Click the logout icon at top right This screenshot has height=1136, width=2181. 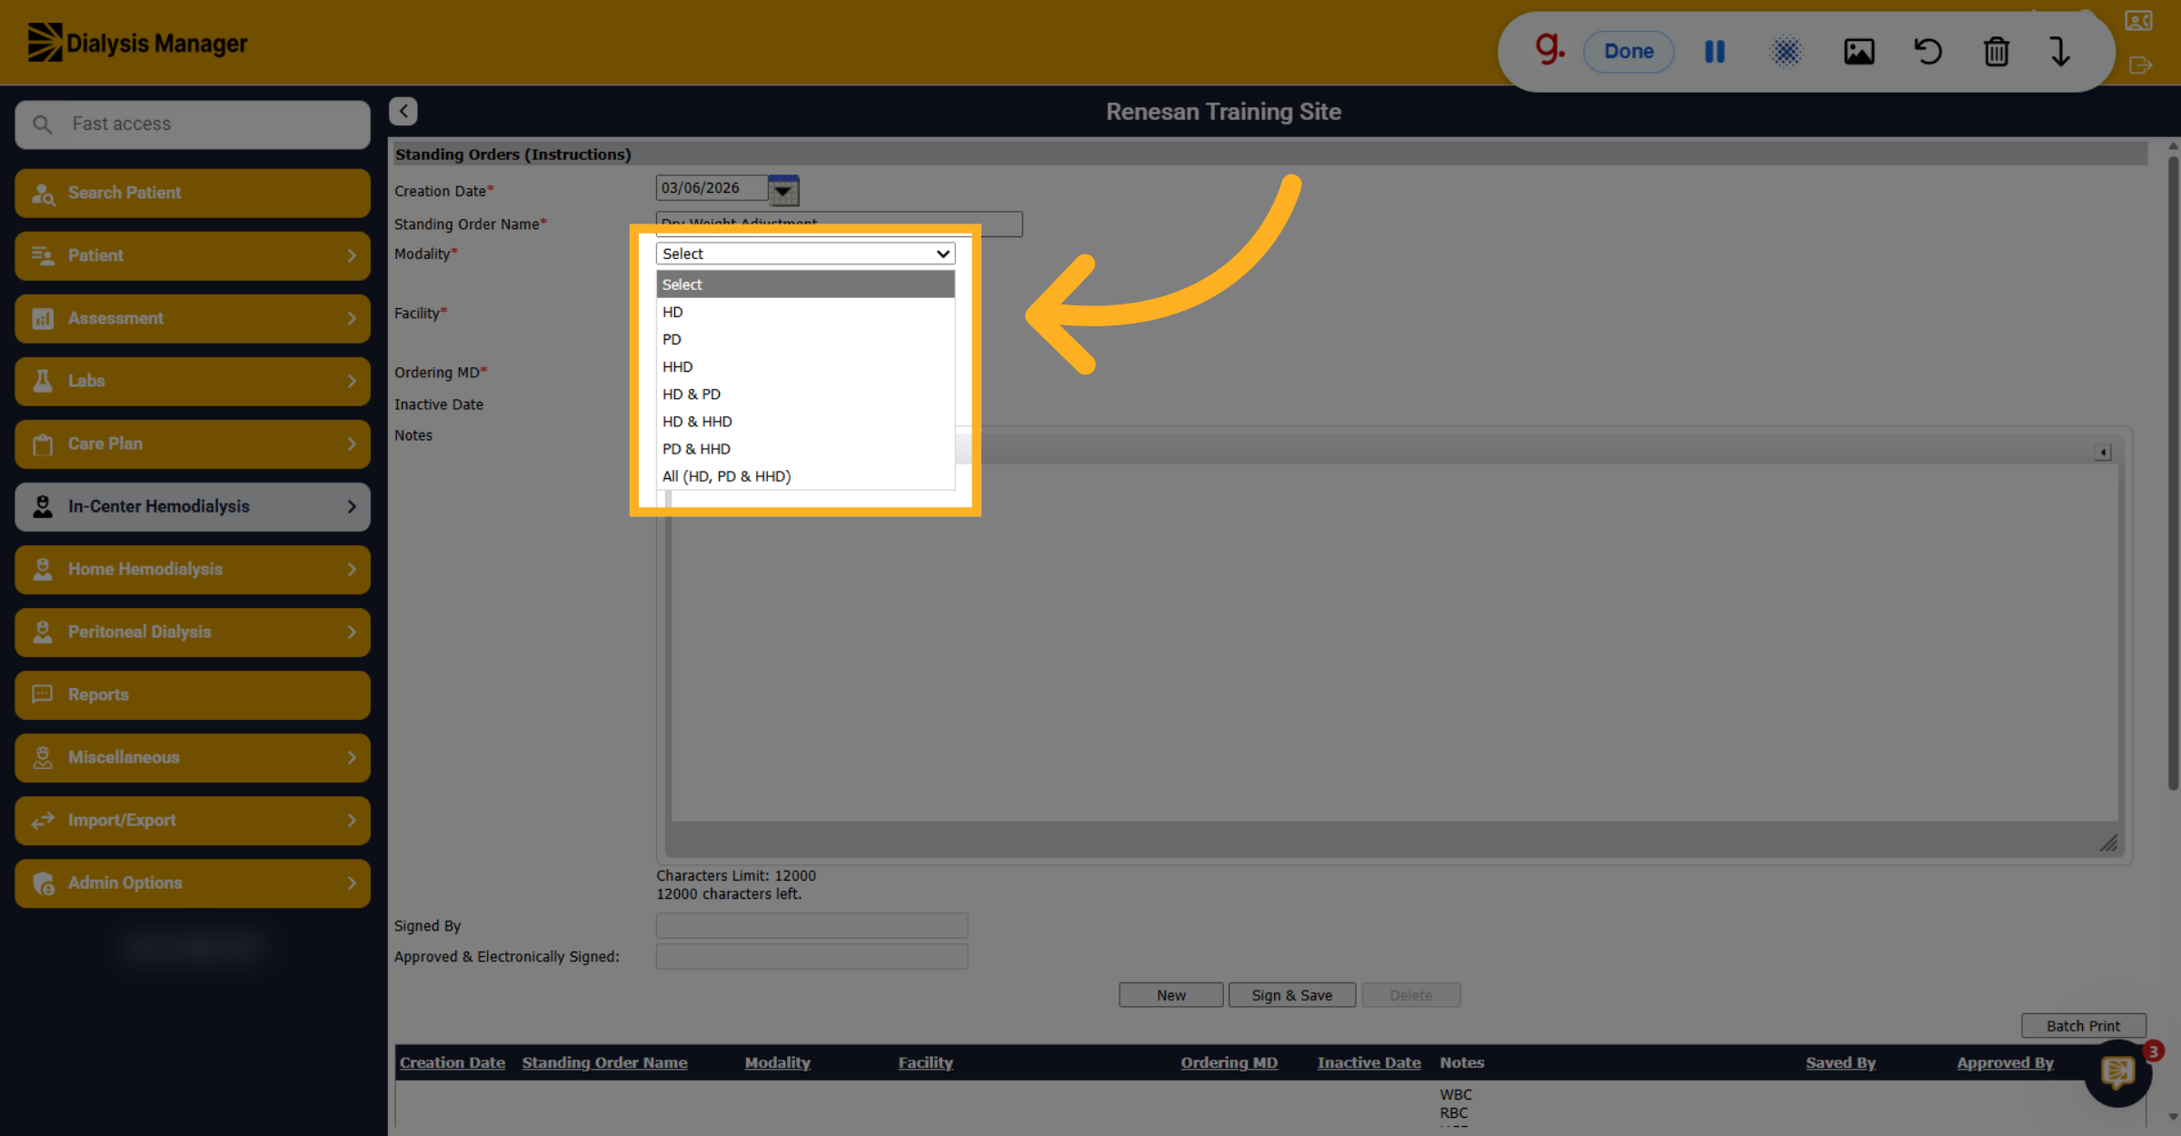coord(2139,65)
